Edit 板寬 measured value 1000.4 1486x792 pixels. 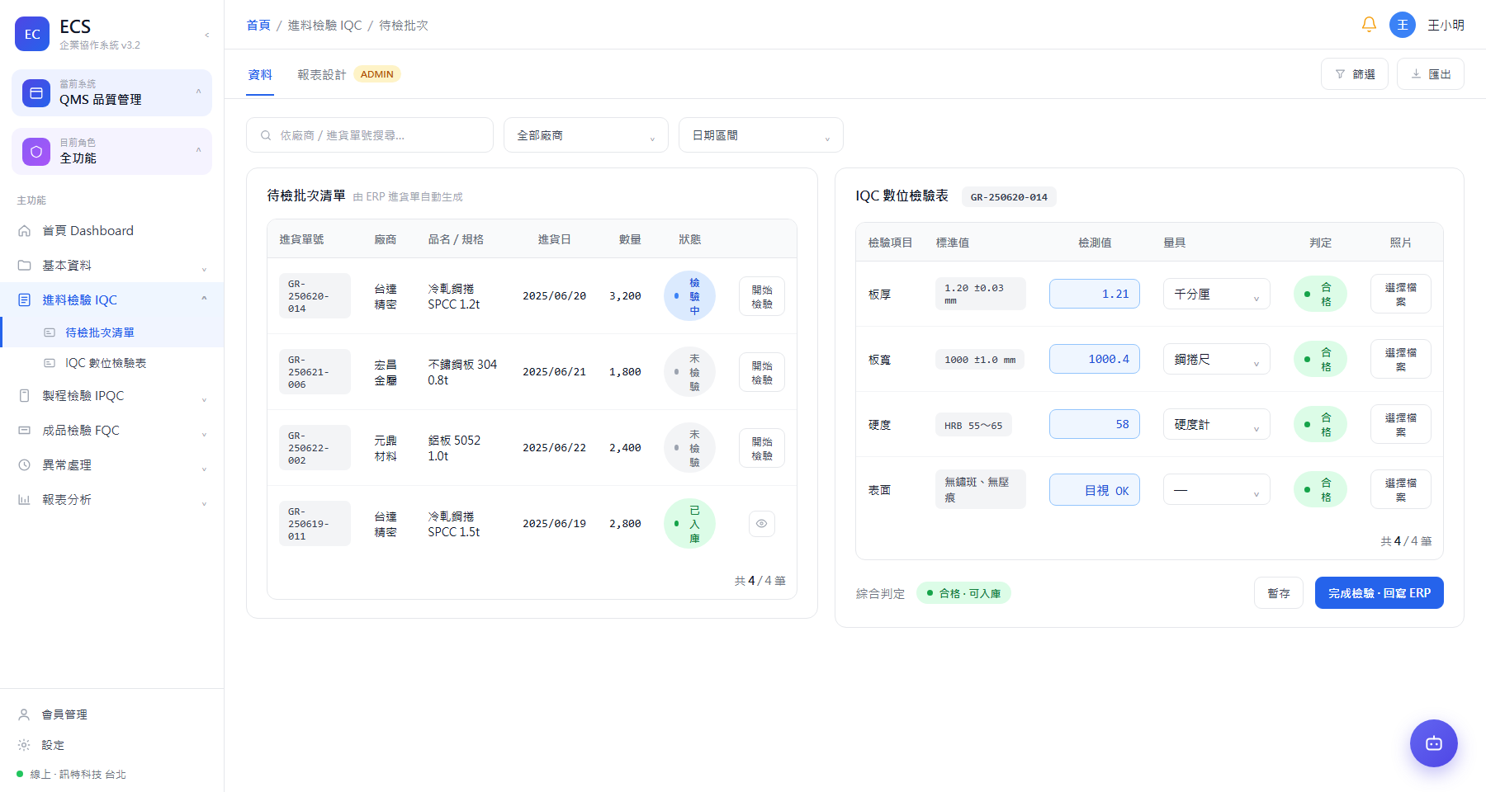[1095, 359]
